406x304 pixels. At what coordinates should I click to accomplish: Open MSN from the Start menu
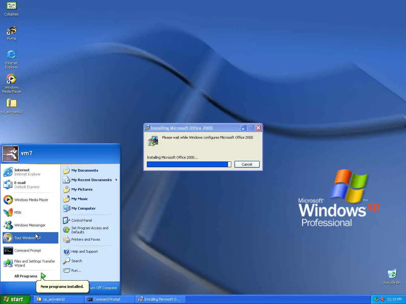[30, 212]
